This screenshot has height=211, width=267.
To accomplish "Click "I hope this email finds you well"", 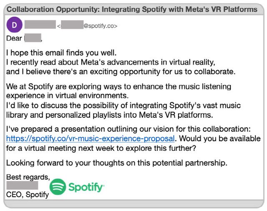I will click(62, 53).
